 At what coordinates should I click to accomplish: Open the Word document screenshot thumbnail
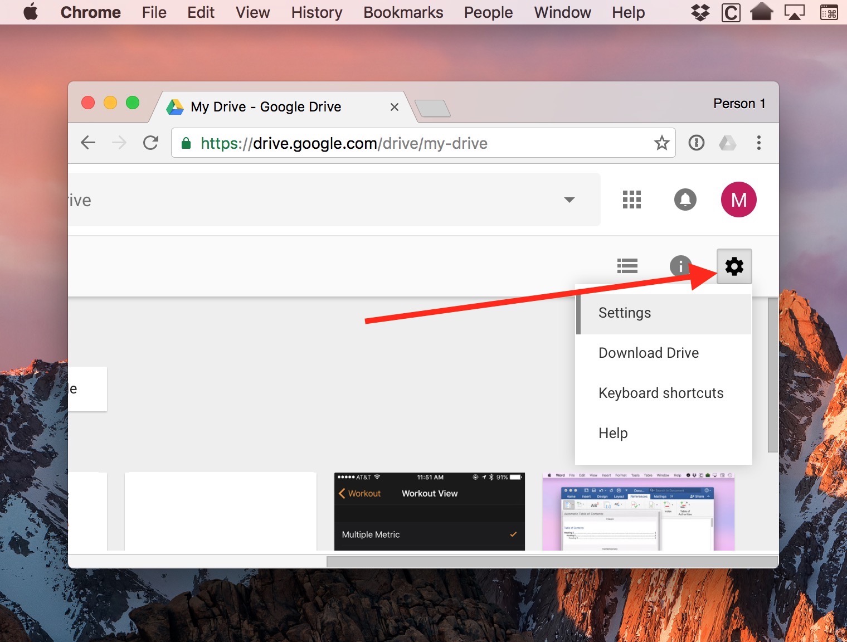coord(639,512)
